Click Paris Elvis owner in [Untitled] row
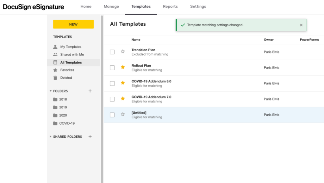324x183 pixels. tap(271, 115)
